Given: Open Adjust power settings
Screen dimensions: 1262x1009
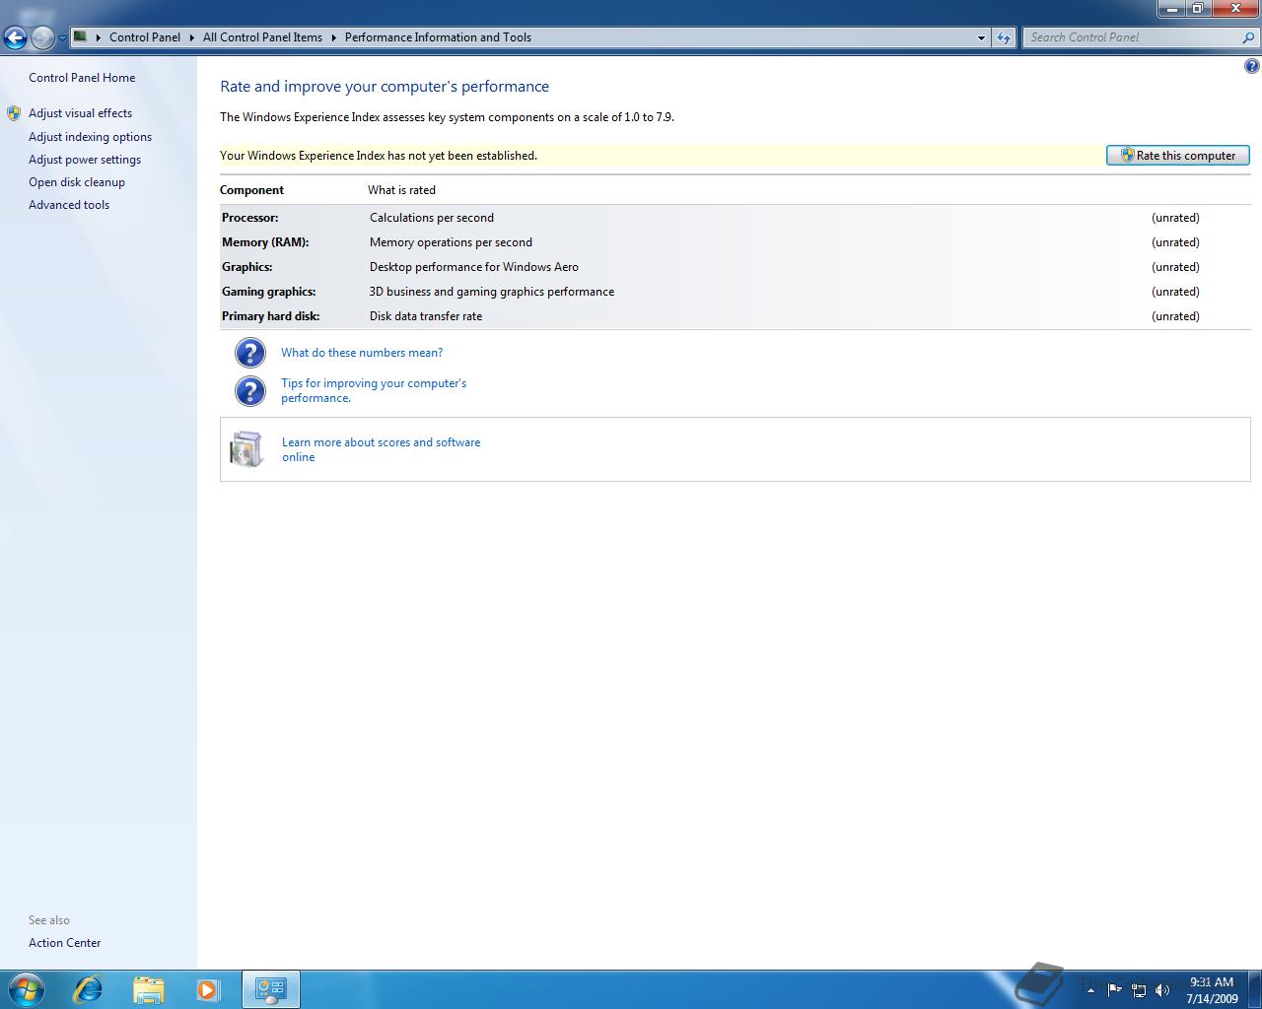Looking at the screenshot, I should [x=85, y=160].
